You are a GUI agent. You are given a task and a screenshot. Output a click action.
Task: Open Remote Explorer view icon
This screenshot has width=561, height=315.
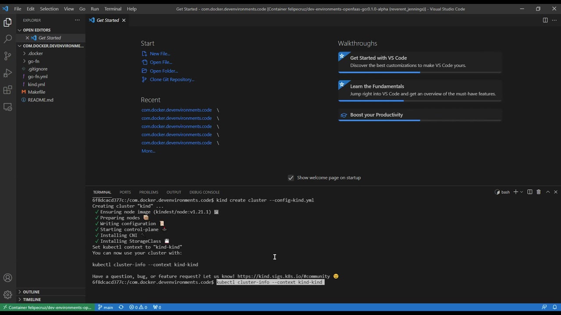(7, 107)
